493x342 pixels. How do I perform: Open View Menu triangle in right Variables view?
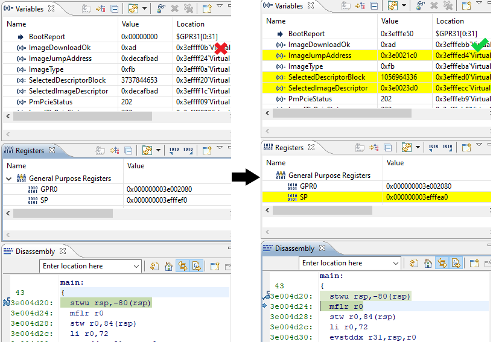point(479,2)
